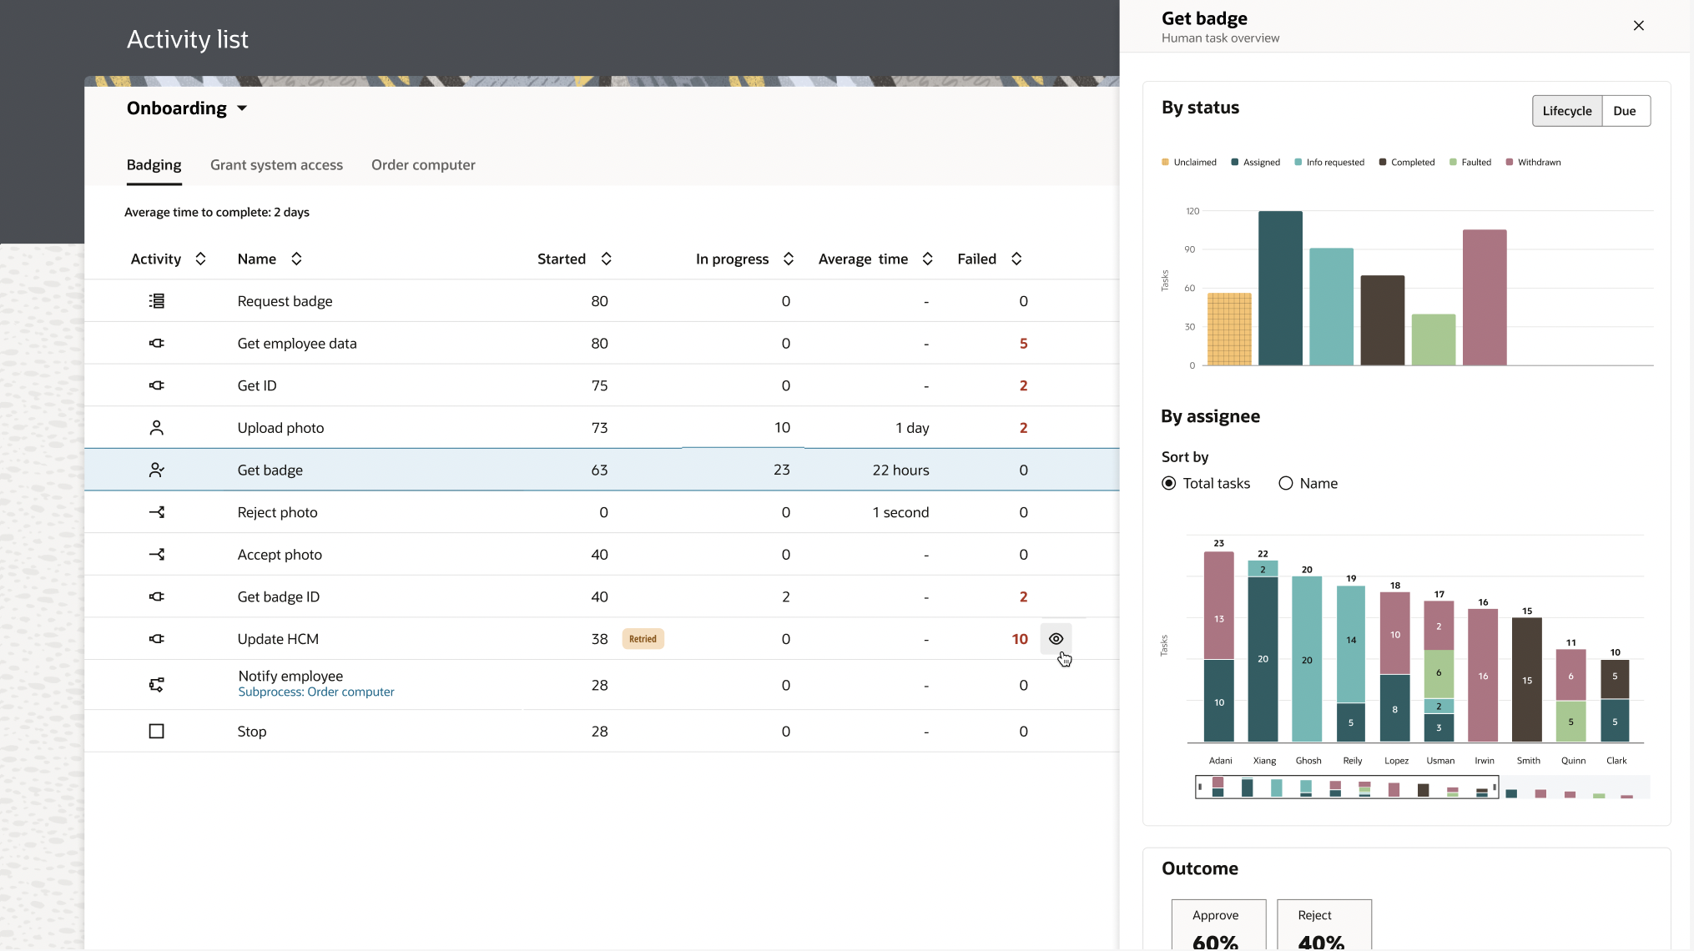The width and height of the screenshot is (1694, 951).
Task: Click the service icon beside Get badge ID
Action: (x=156, y=596)
